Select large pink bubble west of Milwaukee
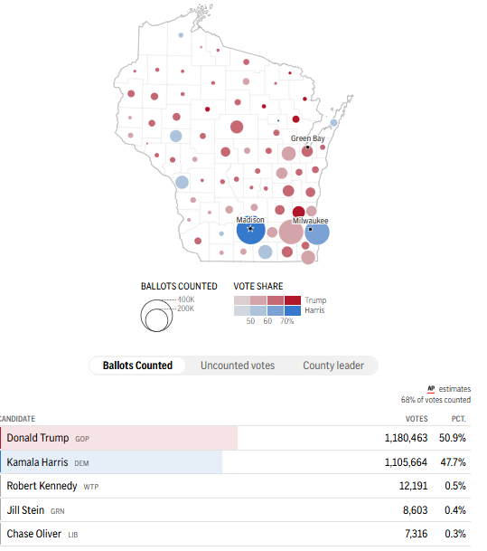The image size is (487, 551). pyautogui.click(x=291, y=232)
